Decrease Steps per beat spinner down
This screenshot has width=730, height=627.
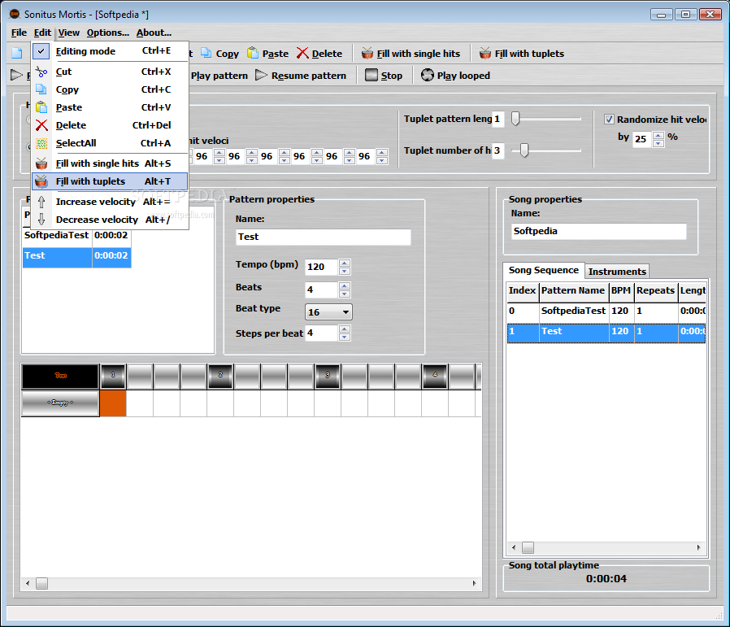coord(345,337)
